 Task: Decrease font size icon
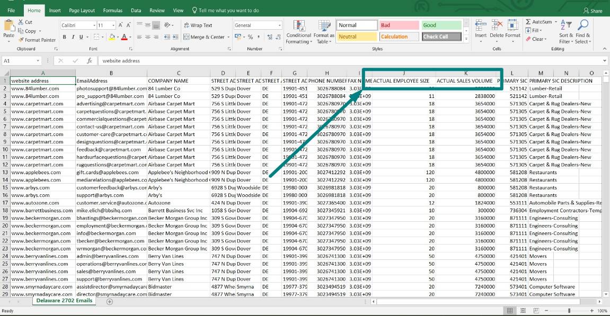pyautogui.click(x=128, y=25)
